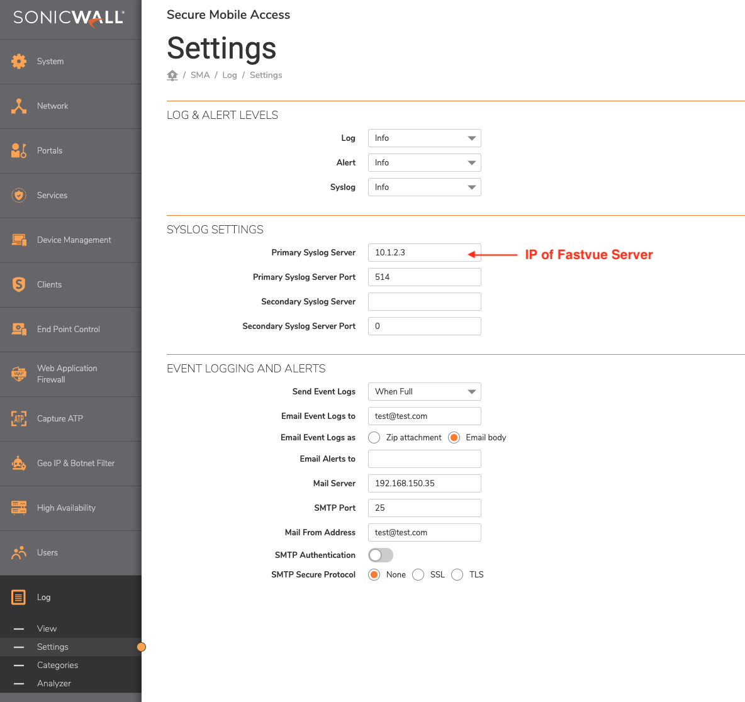This screenshot has width=745, height=702.
Task: Select the Zip attachment radio button
Action: pos(374,437)
